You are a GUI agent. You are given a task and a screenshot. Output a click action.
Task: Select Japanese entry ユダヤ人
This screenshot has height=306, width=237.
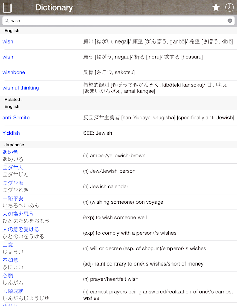13,167
